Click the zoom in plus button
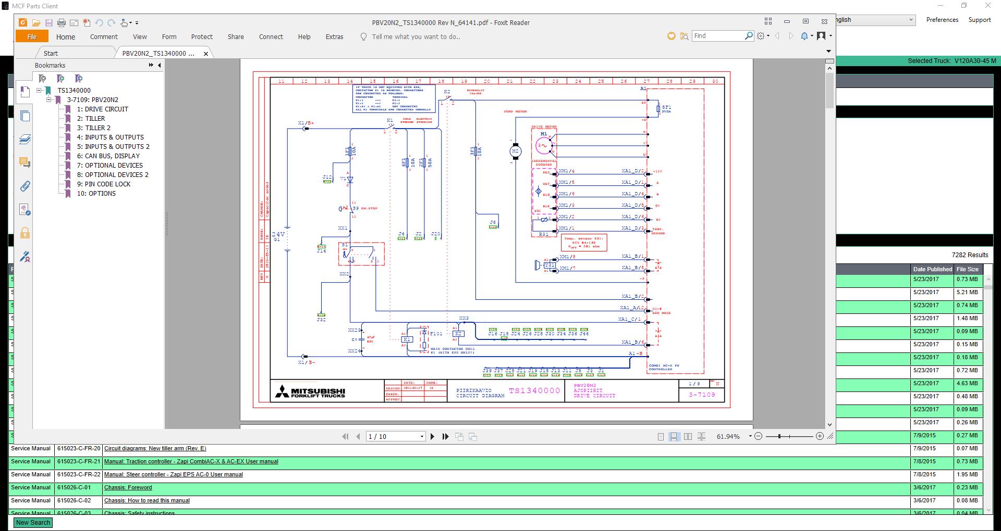The width and height of the screenshot is (1001, 531). 820,436
